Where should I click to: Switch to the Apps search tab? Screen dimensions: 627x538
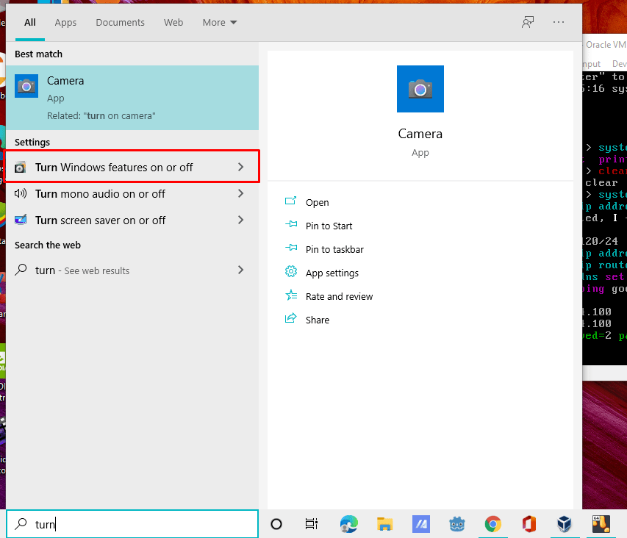65,23
